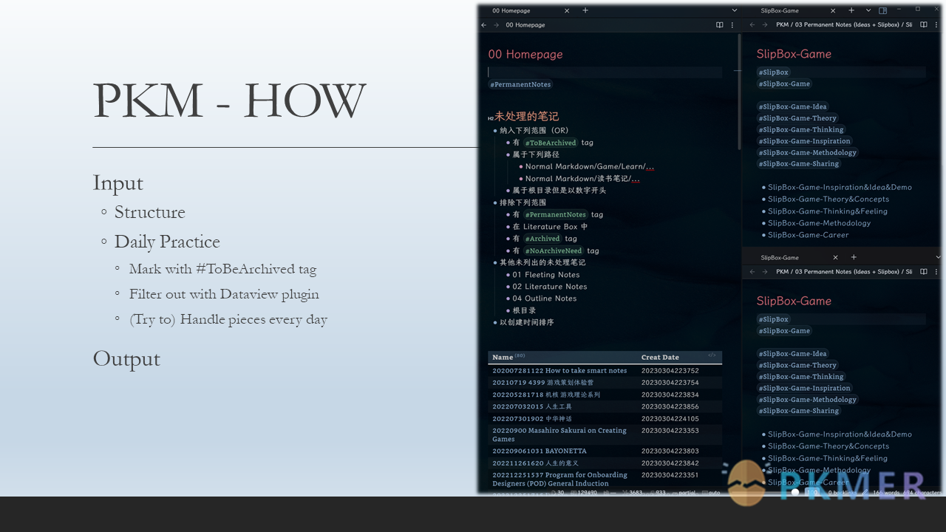Open more options in upper SlipBox-Game pane
This screenshot has height=532, width=946.
tap(937, 25)
